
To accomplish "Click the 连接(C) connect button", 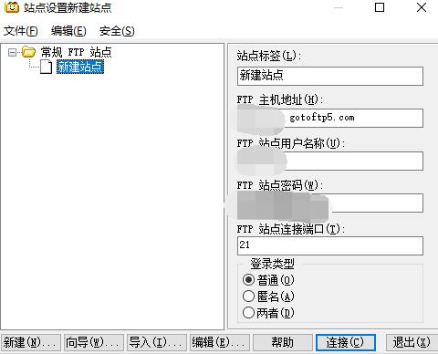I will [346, 342].
